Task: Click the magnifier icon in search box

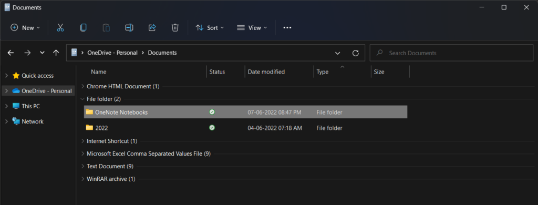Action: (x=379, y=53)
